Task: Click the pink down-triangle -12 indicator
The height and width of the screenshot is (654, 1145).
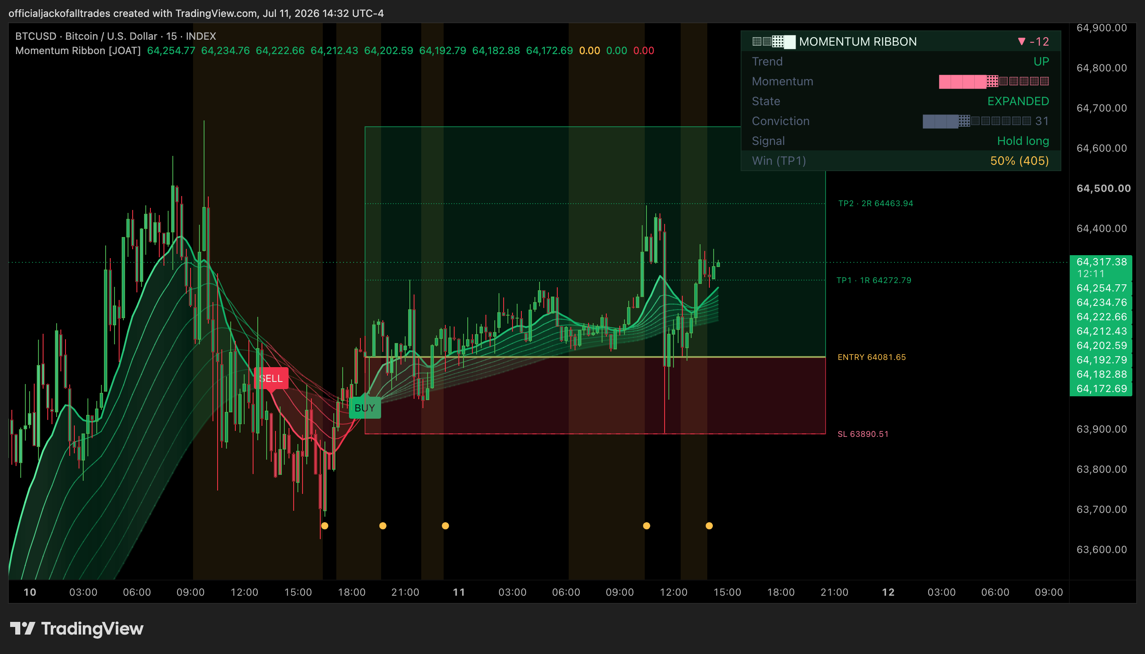Action: tap(1033, 42)
